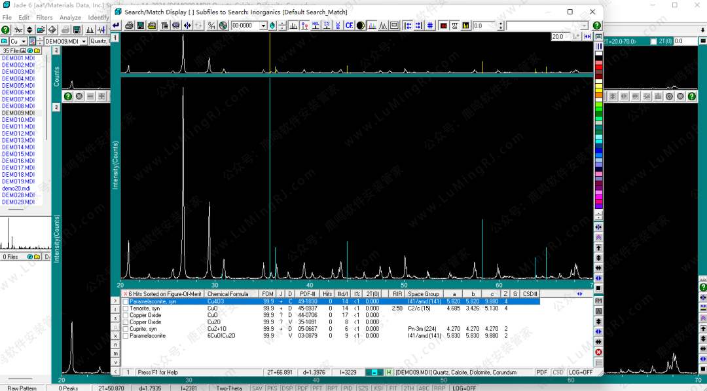Check the Tenorite, syn hit checkbox

pos(126,308)
